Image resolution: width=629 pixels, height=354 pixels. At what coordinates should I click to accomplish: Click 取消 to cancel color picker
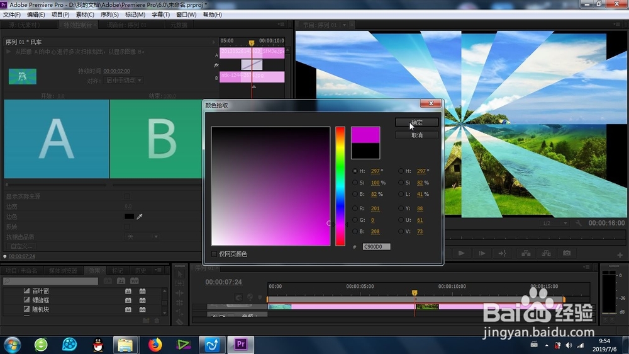click(417, 135)
